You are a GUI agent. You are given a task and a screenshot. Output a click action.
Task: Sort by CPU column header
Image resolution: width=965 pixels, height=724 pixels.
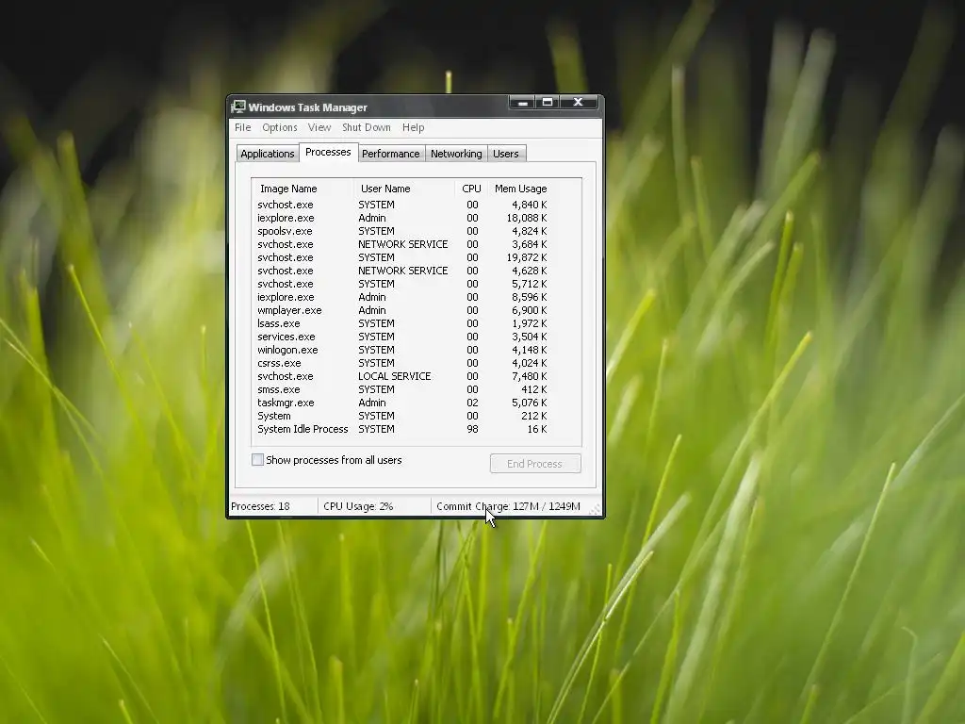click(x=471, y=189)
